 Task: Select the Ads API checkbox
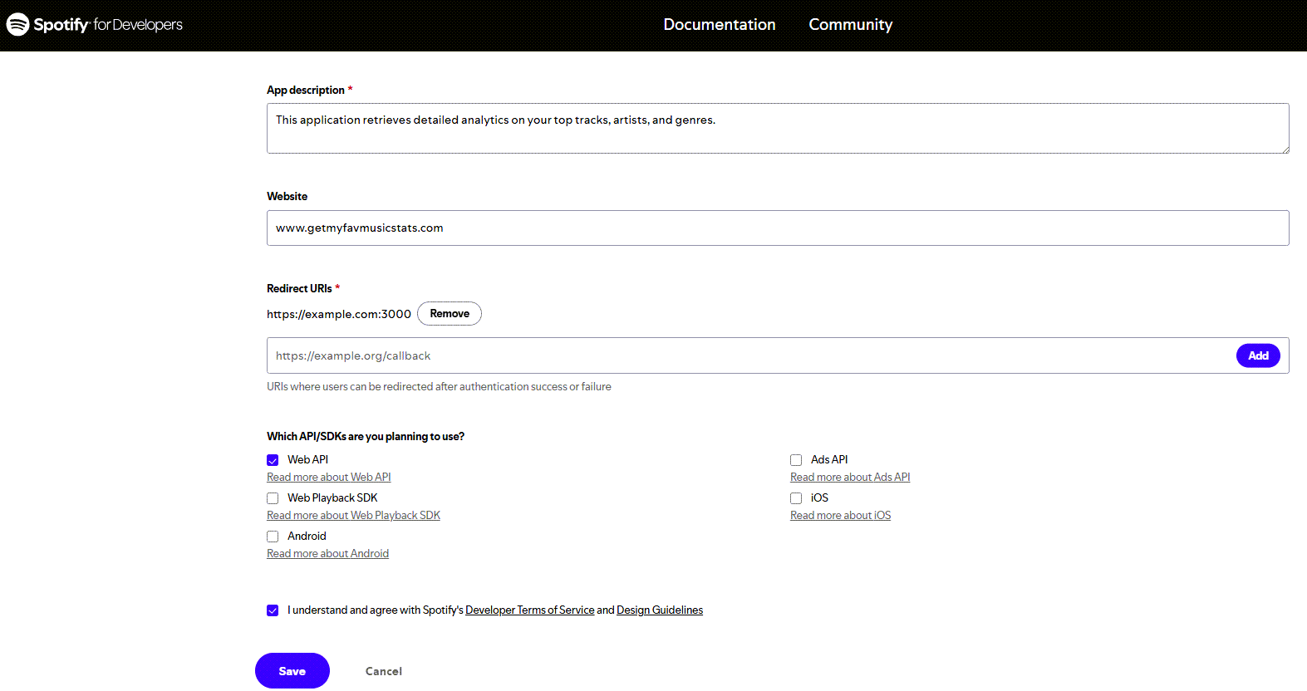pyautogui.click(x=796, y=460)
